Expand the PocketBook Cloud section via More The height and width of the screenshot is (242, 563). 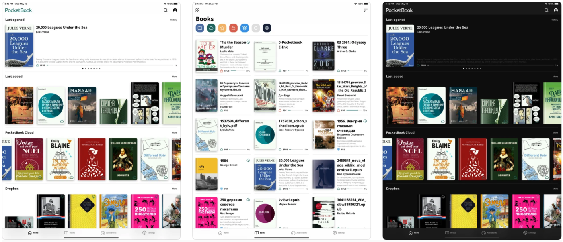point(174,132)
